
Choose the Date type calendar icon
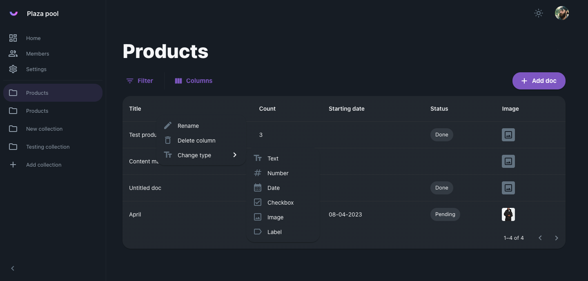point(258,188)
